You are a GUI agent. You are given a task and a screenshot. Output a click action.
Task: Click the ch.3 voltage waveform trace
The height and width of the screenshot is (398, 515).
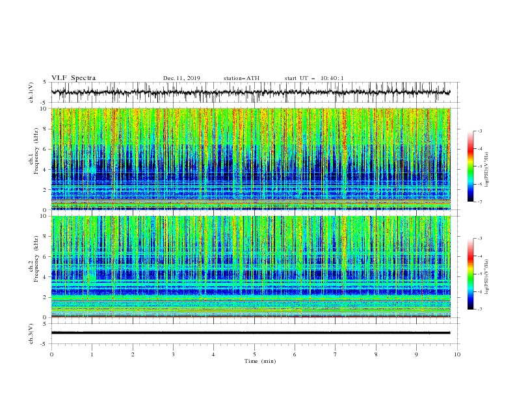[x=250, y=333]
